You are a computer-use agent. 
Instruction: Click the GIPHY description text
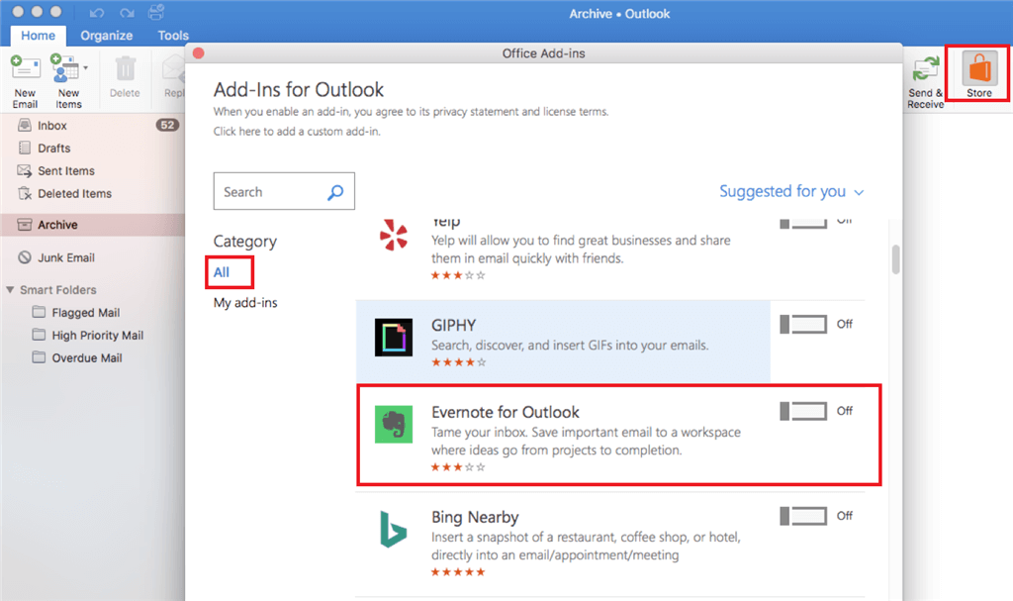coord(570,346)
